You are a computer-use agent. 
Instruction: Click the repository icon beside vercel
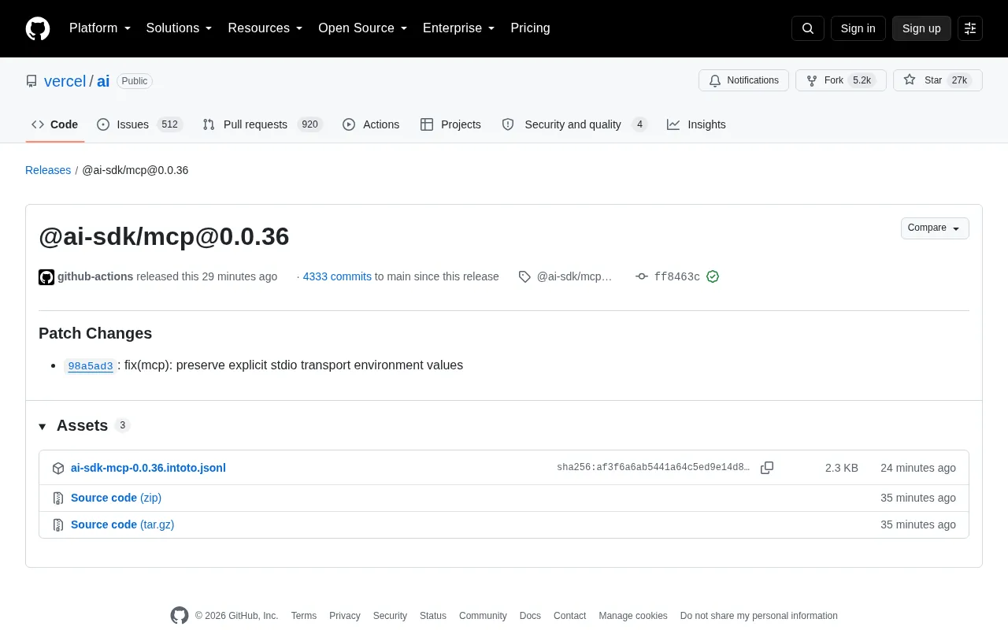(x=31, y=81)
